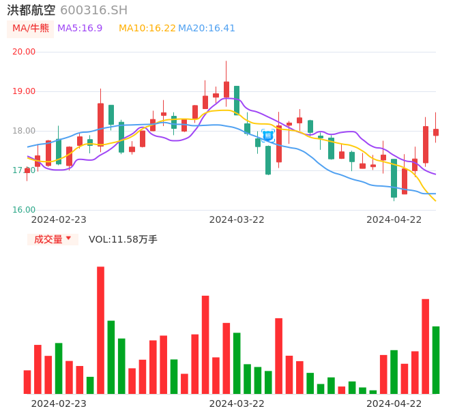The height and width of the screenshot is (413, 468).
Task: Select the MA10:16.22 legend label
Action: (x=147, y=29)
